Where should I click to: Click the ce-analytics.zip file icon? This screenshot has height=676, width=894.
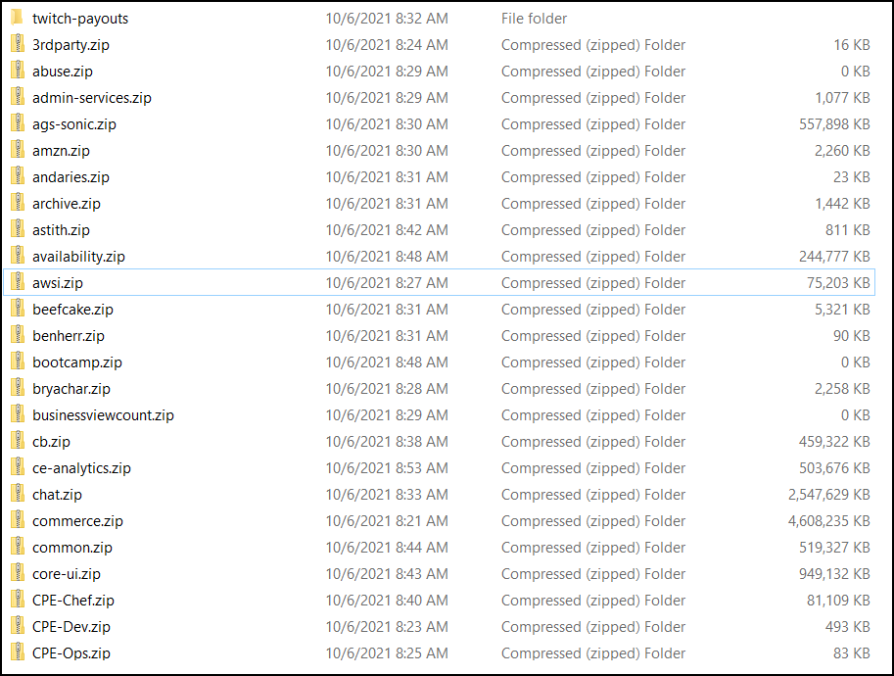click(x=18, y=467)
